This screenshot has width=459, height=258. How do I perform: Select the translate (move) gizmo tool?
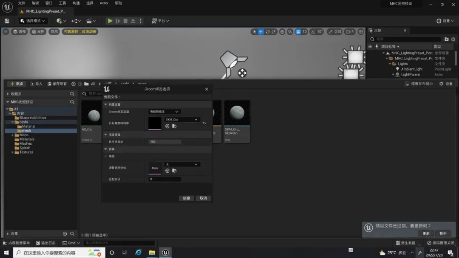[261, 32]
